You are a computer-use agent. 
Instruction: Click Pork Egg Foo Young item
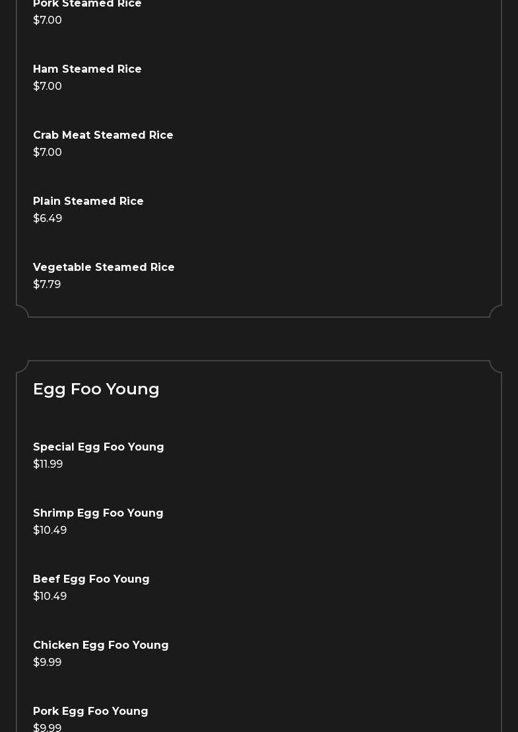pyautogui.click(x=90, y=712)
